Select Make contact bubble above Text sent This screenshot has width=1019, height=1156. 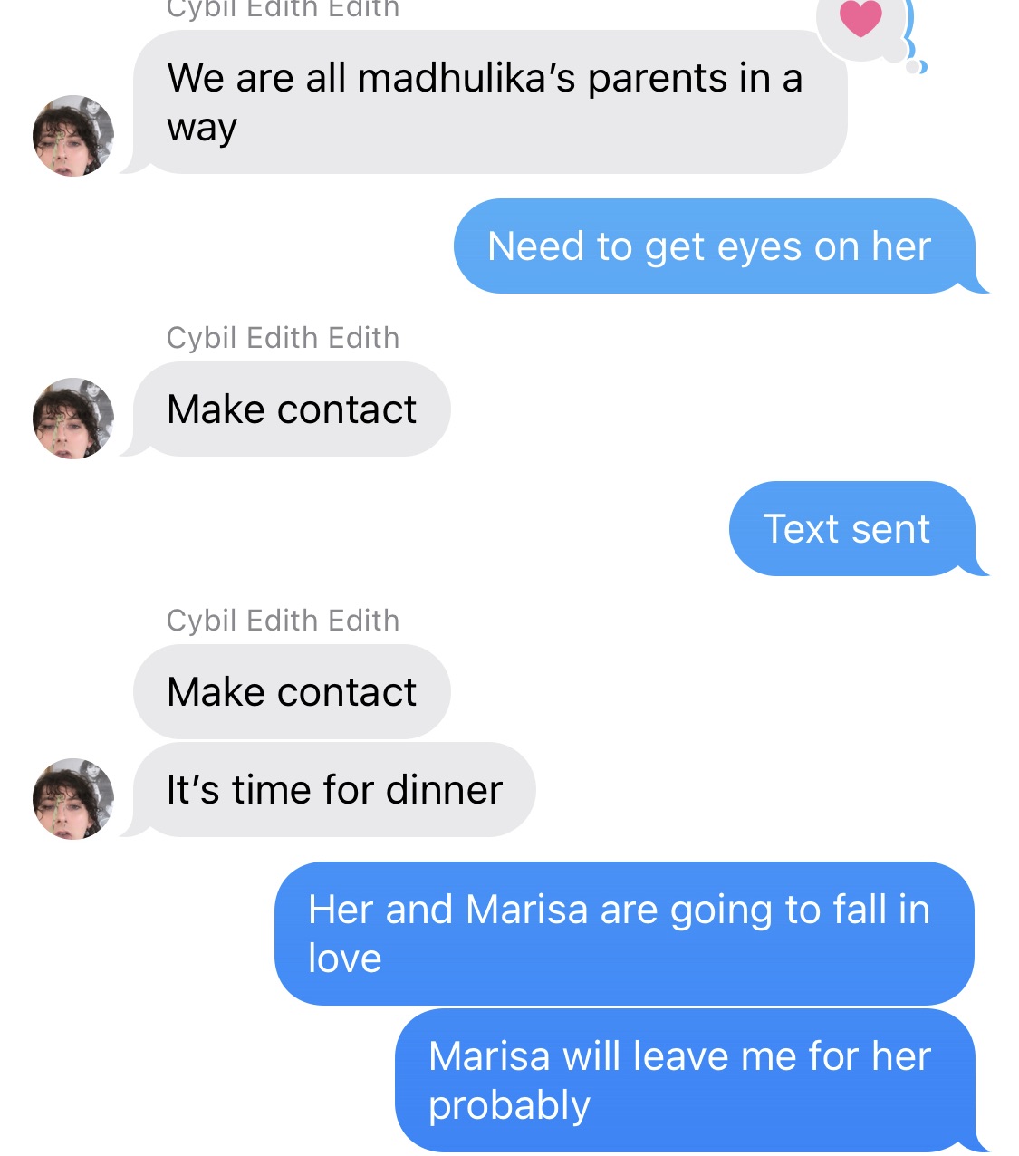tap(292, 409)
